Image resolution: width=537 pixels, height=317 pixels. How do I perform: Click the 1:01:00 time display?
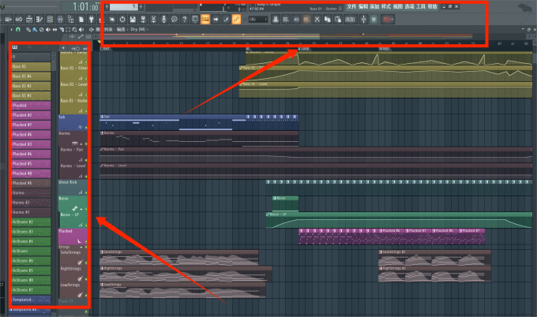(84, 6)
